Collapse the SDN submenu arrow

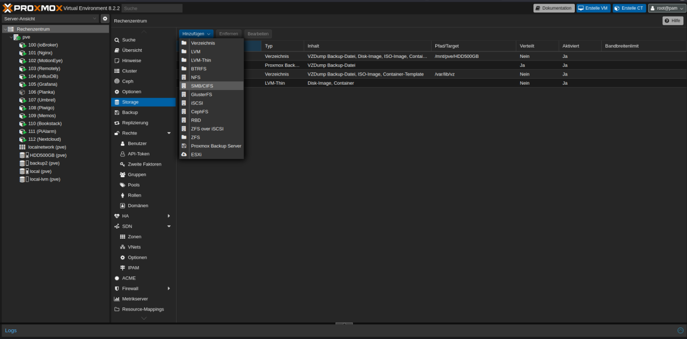[169, 226]
